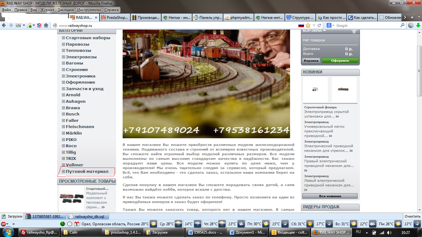Open the locomotive product thumbnail in Новинки

(344, 89)
